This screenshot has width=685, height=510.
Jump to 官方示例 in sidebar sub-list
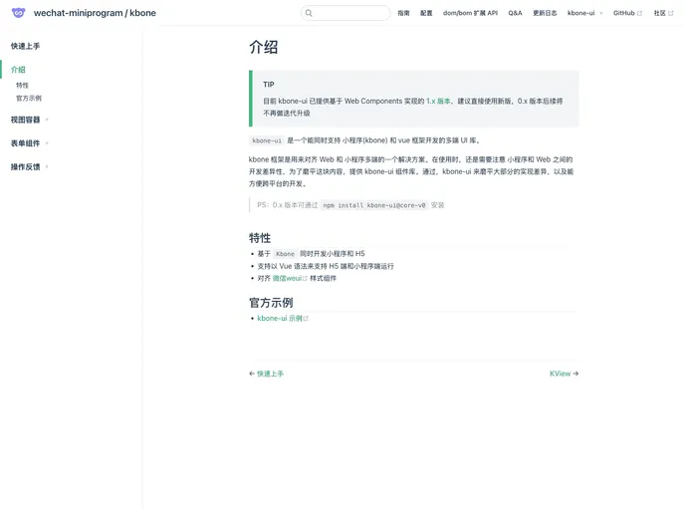[x=29, y=98]
